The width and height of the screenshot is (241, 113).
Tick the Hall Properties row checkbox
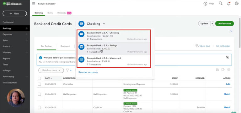click(x=40, y=94)
